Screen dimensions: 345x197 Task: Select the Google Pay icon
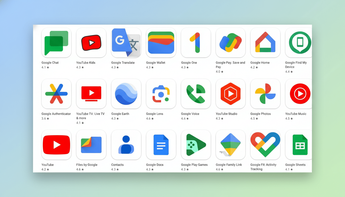tap(231, 43)
